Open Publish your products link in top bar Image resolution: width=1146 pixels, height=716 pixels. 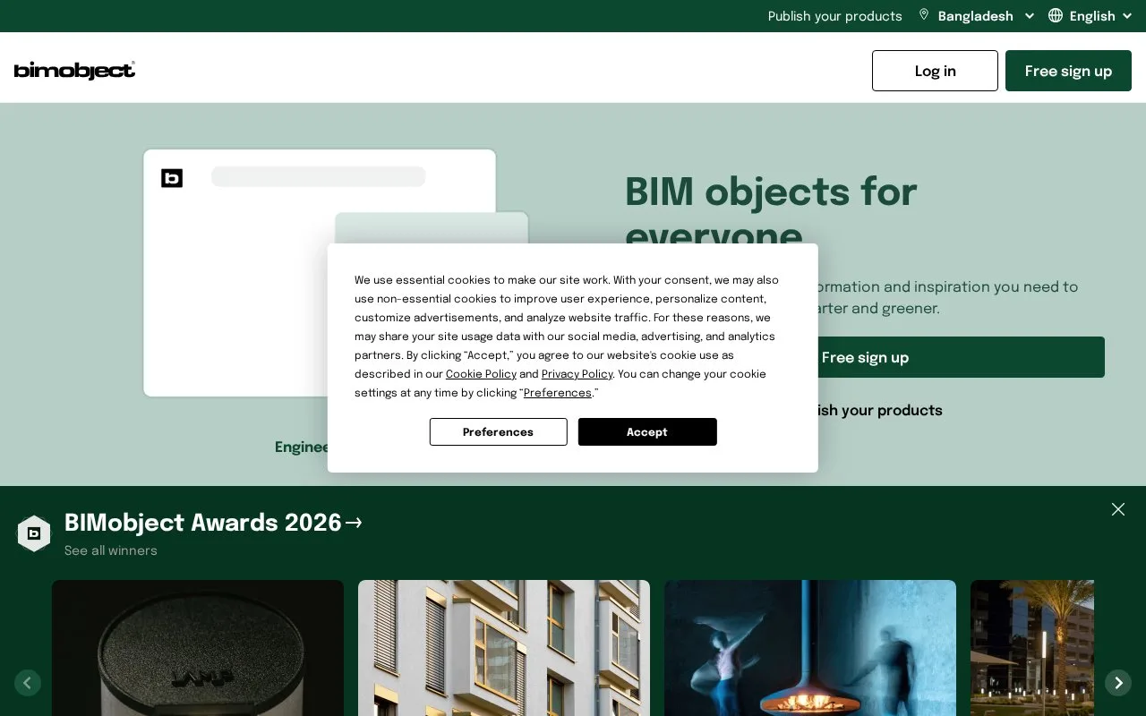click(834, 16)
